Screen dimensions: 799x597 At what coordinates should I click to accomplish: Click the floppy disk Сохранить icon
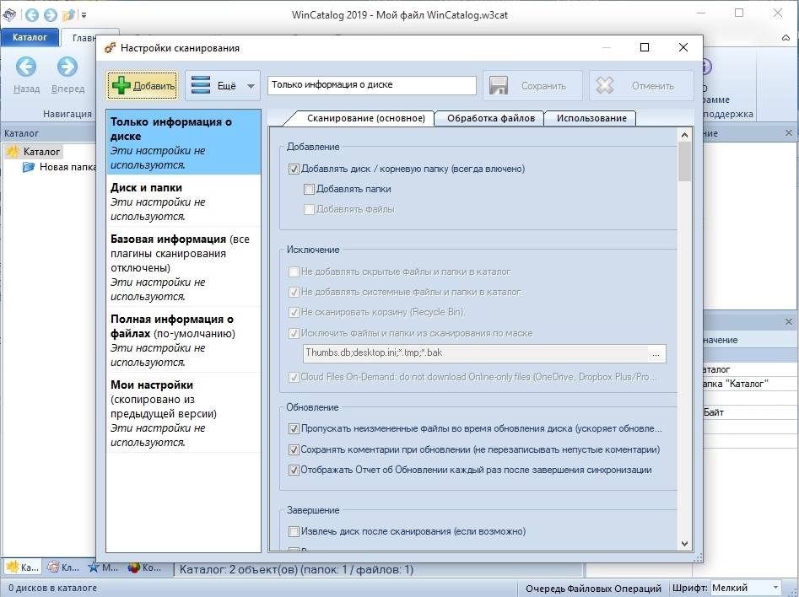499,85
